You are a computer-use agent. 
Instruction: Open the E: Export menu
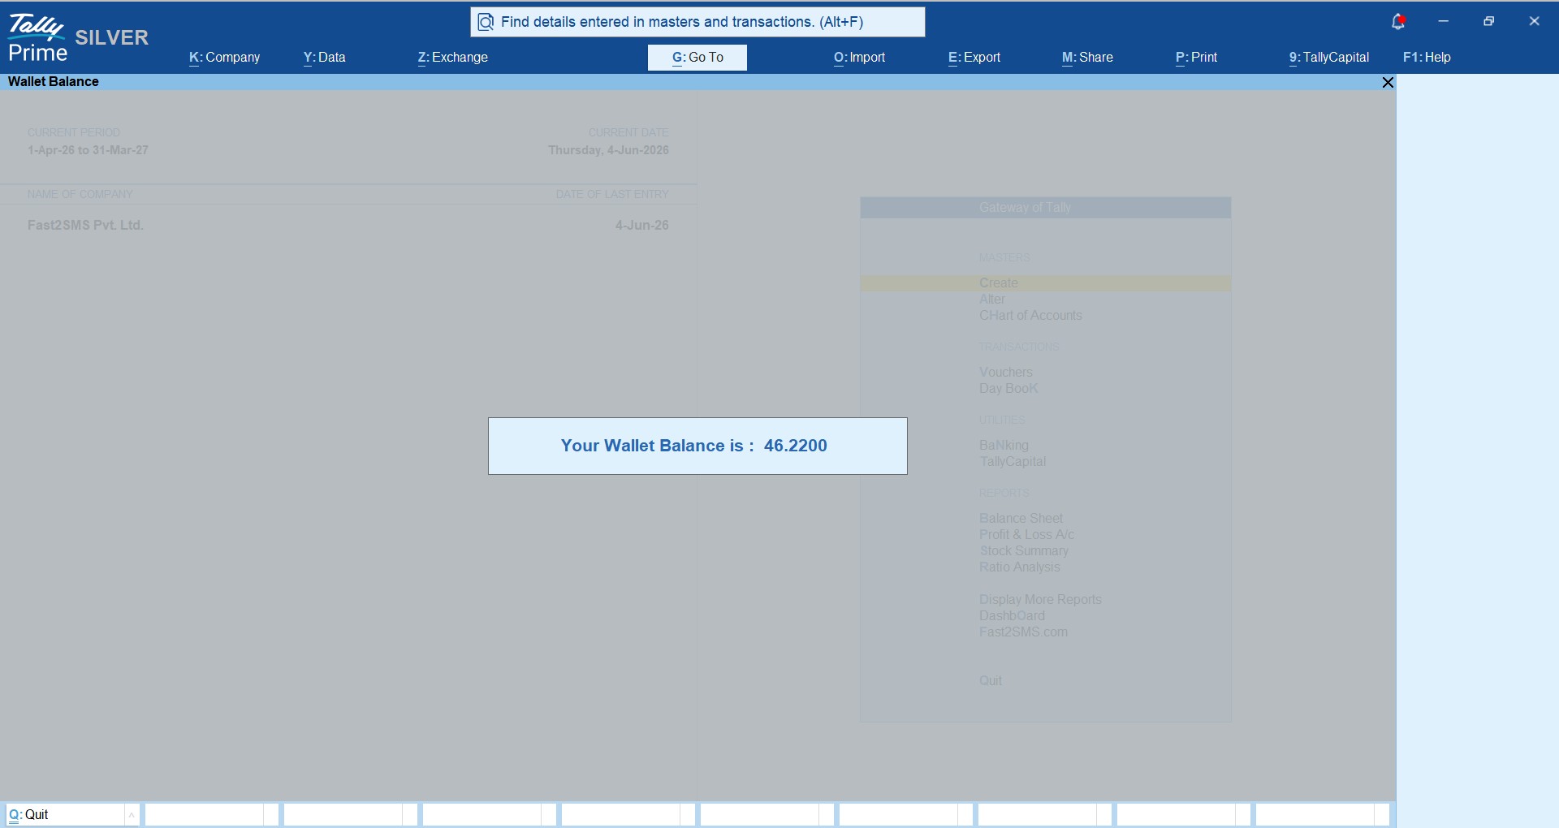click(x=974, y=58)
